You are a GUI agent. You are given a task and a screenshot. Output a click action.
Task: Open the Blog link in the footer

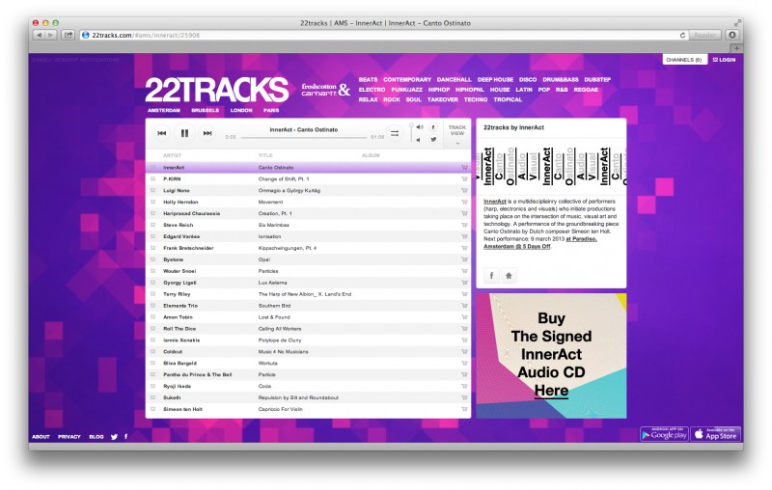tap(96, 437)
